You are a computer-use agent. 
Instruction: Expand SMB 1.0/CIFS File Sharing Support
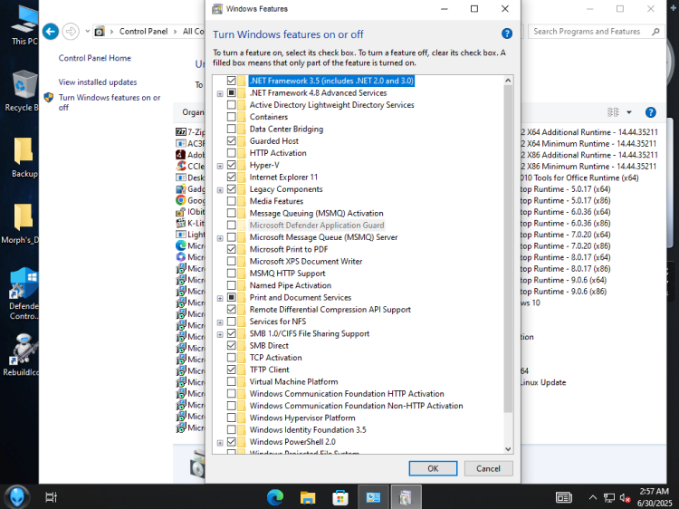[x=220, y=334]
